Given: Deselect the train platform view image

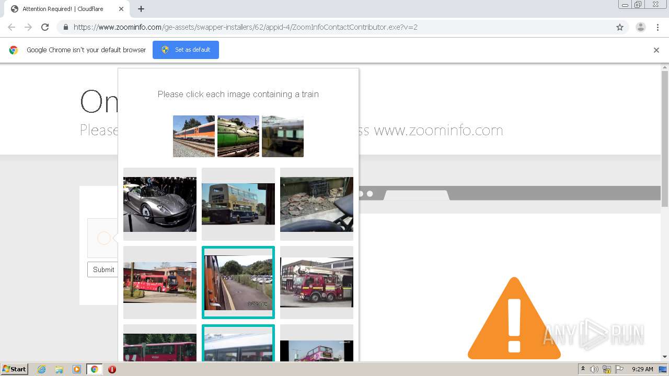Looking at the screenshot, I should 238,283.
